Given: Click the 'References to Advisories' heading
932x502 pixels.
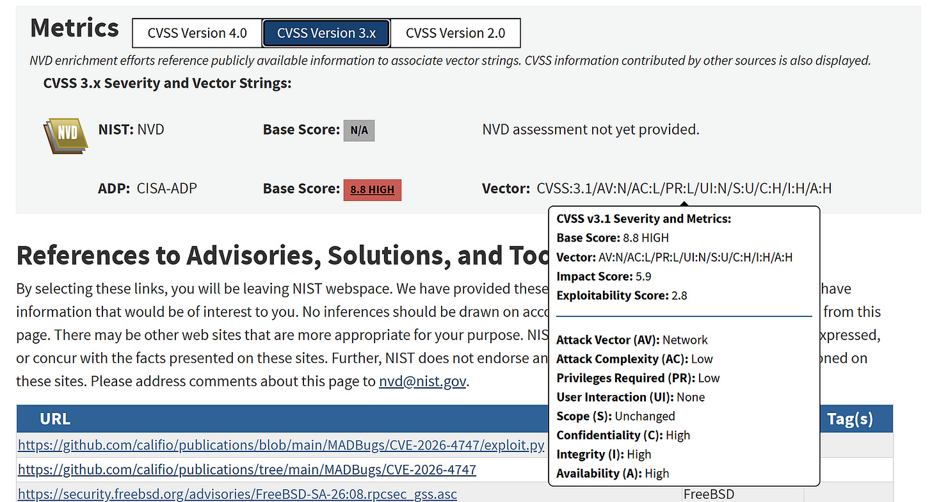Looking at the screenshot, I should pyautogui.click(x=283, y=255).
